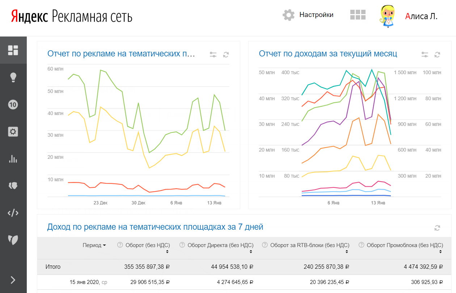Click the 15 янв 2020 period cell

point(88,282)
